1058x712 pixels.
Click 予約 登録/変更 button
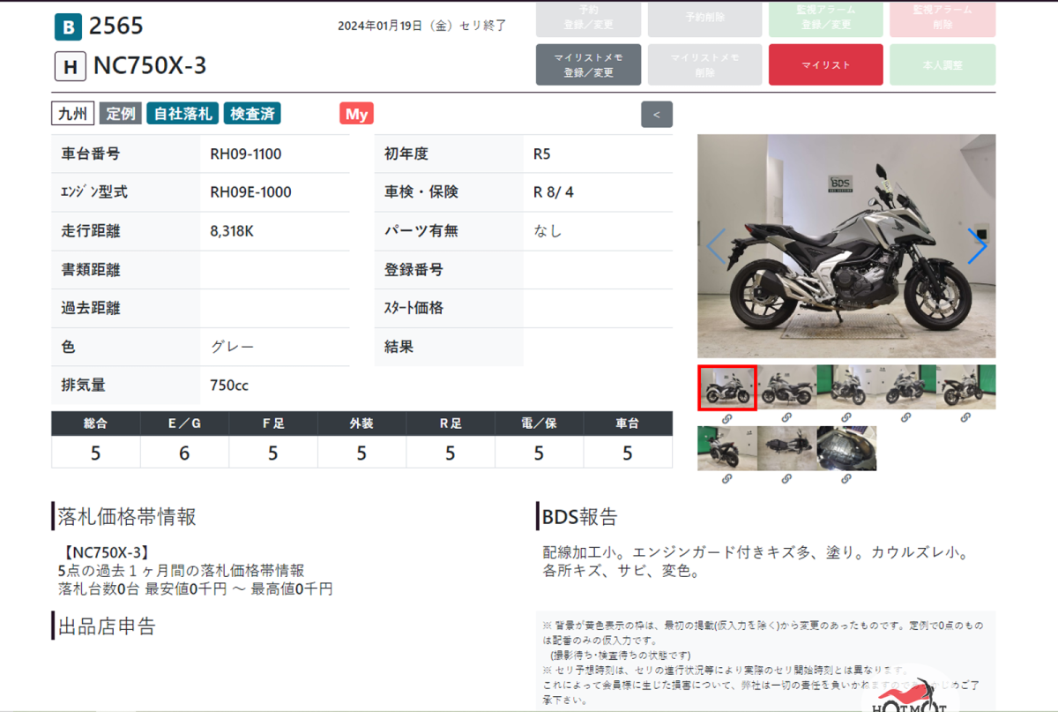tap(588, 18)
